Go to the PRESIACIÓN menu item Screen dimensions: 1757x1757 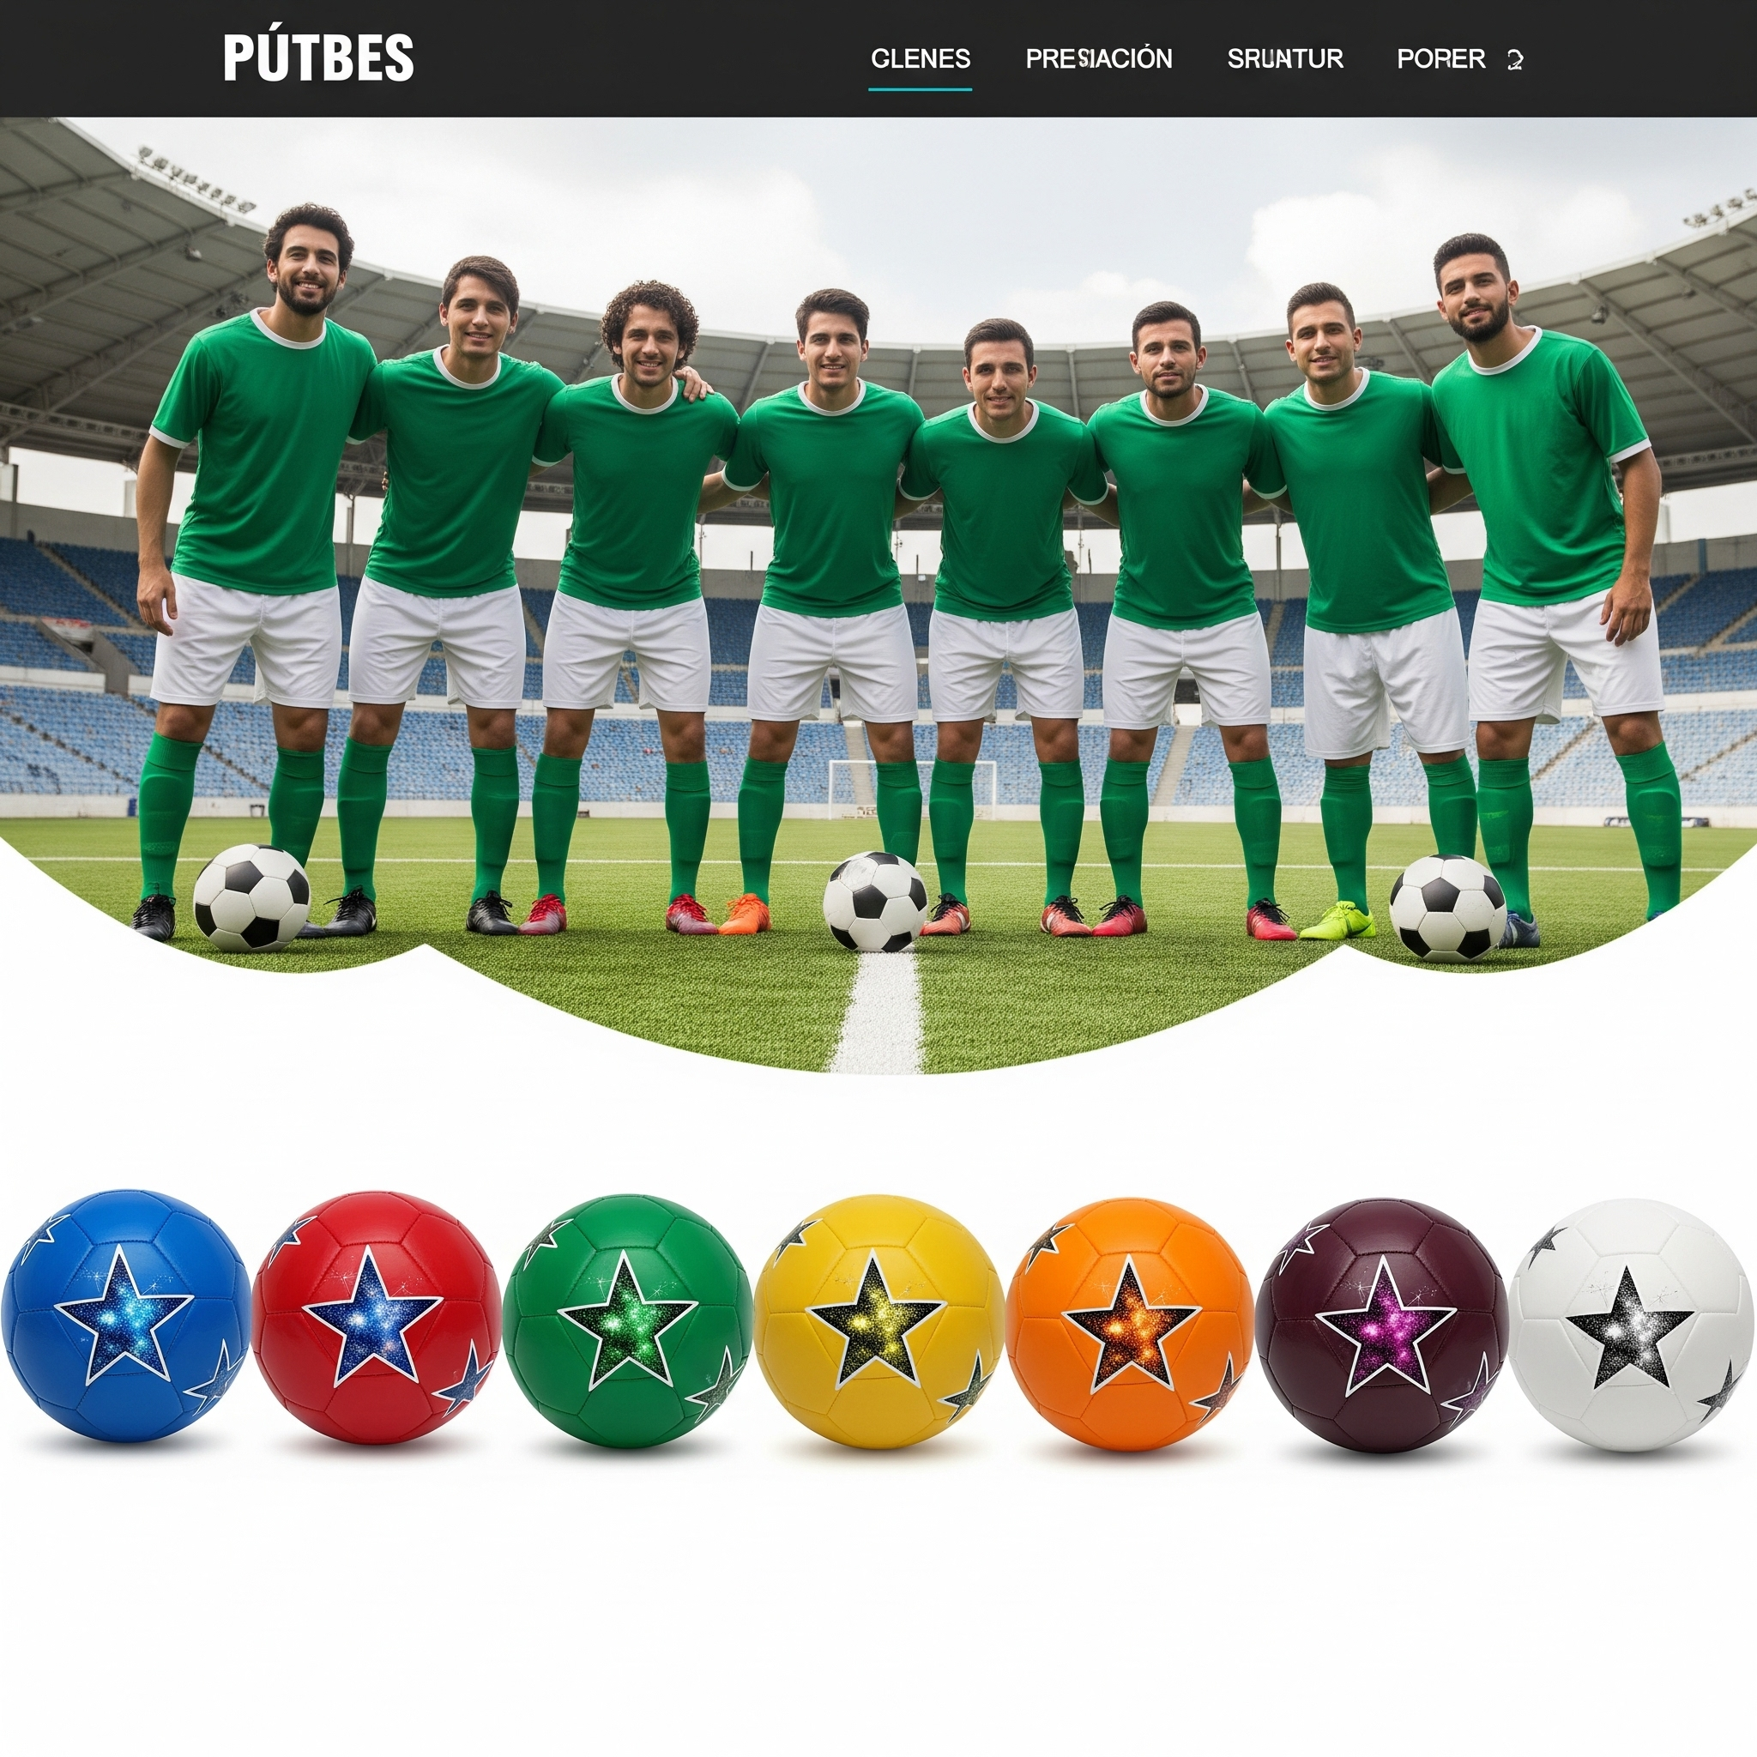(x=1099, y=59)
